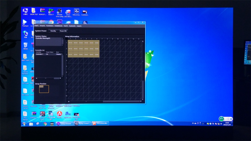Open the Installation menu
The width and height of the screenshot is (251, 141).
(58, 26)
